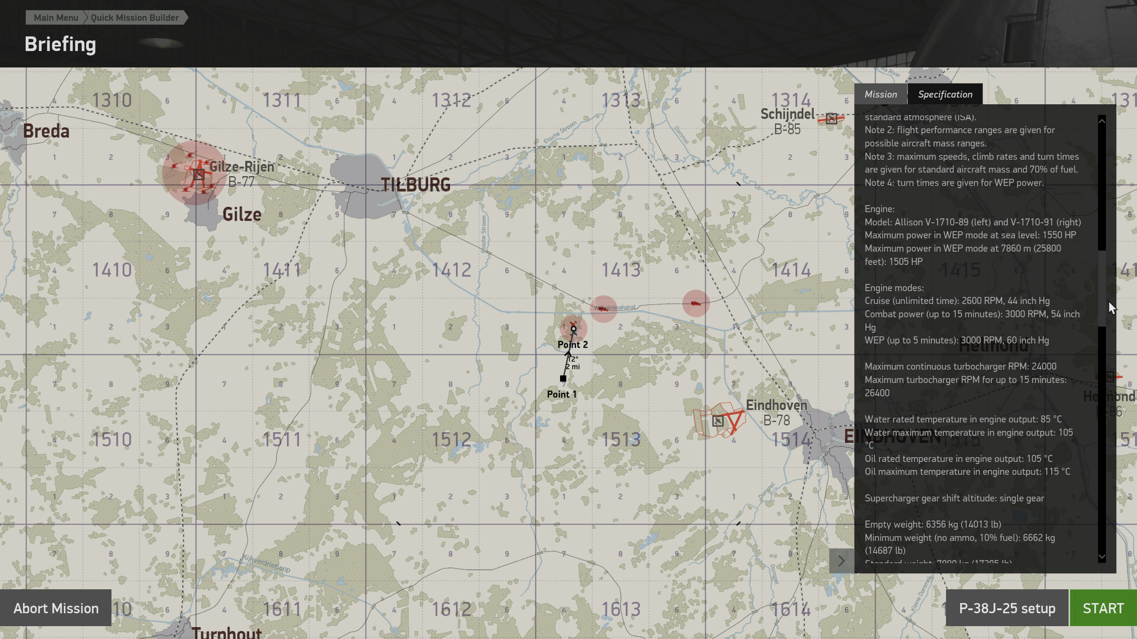Navigate to Quick Mission Builder breadcrumb
The height and width of the screenshot is (639, 1137).
point(135,18)
